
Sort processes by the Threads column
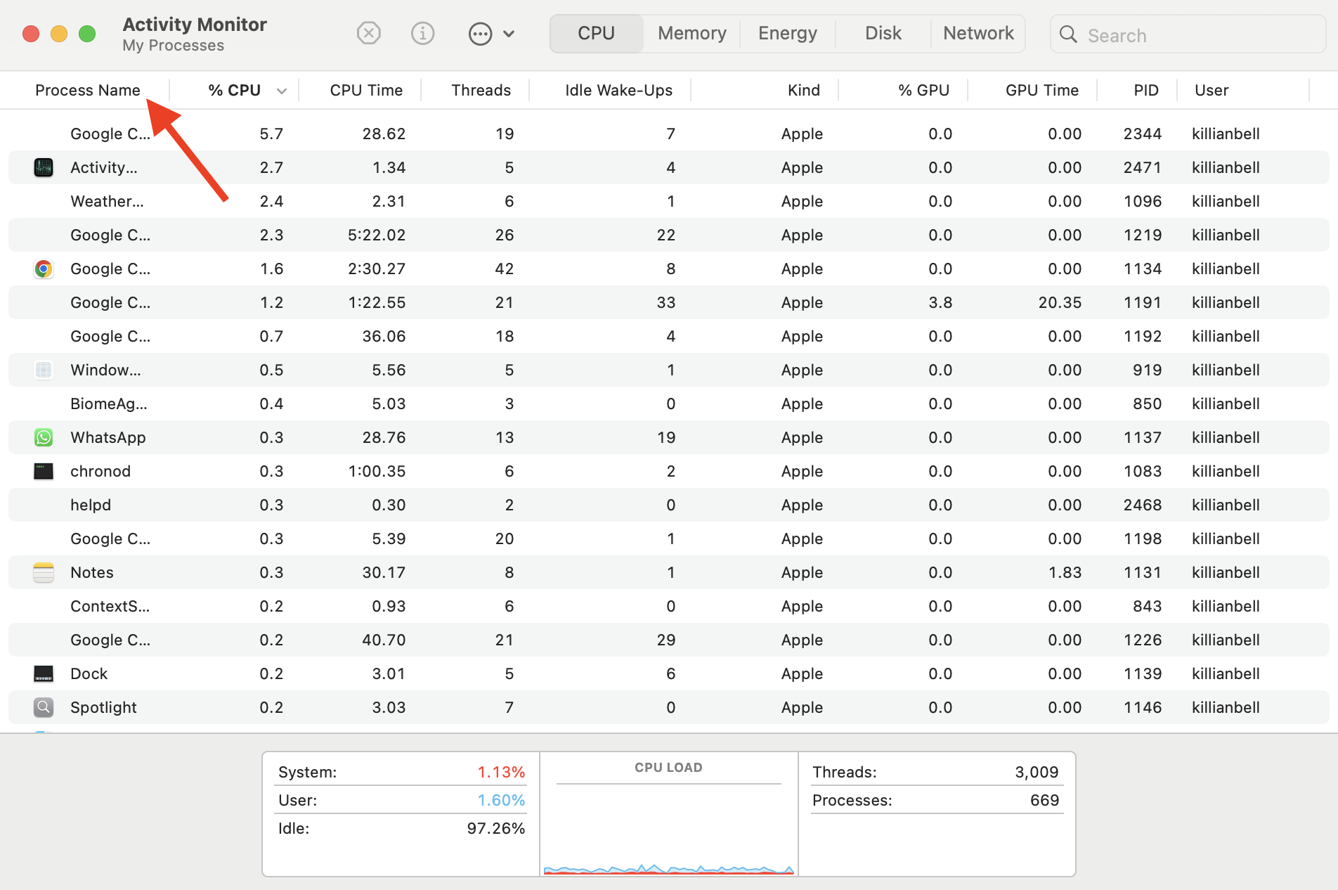click(x=481, y=90)
